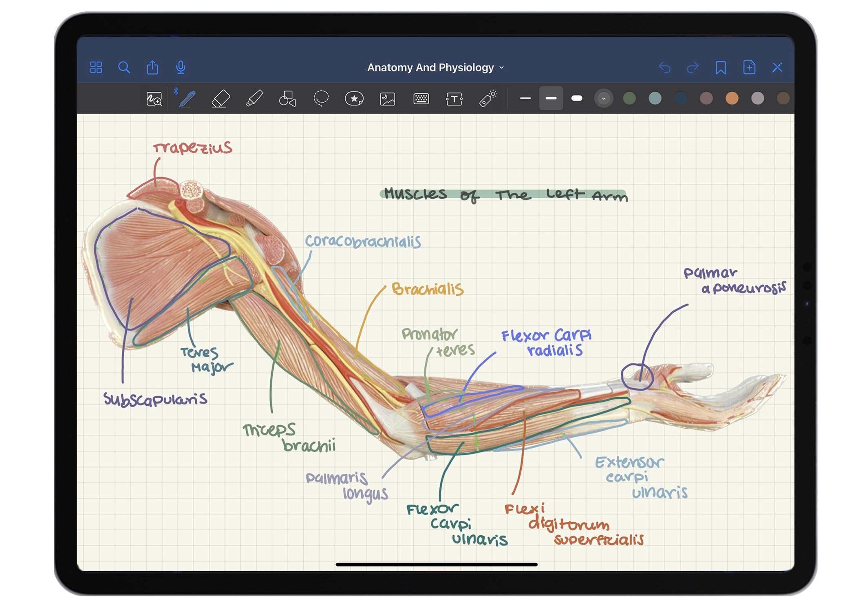Enable the thickest stroke width option
This screenshot has height=611, width=856.
[577, 99]
